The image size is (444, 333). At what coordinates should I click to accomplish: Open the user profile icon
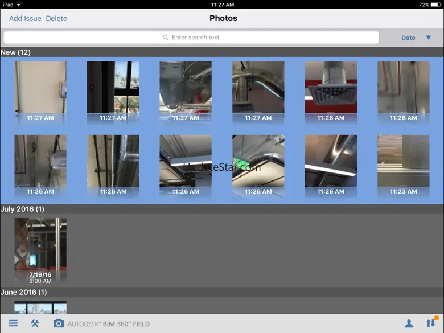click(409, 323)
